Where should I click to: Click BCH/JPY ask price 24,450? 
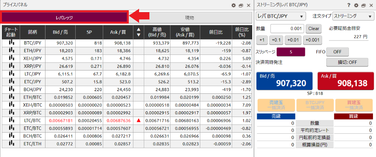(118, 90)
